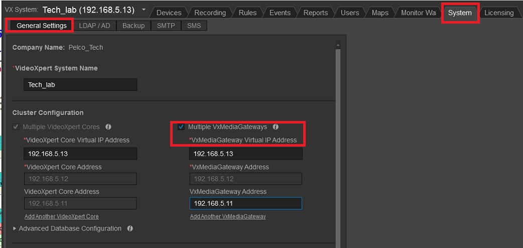
Task: Open info icon beside Multiple VxMediaGateways
Action: (276, 127)
